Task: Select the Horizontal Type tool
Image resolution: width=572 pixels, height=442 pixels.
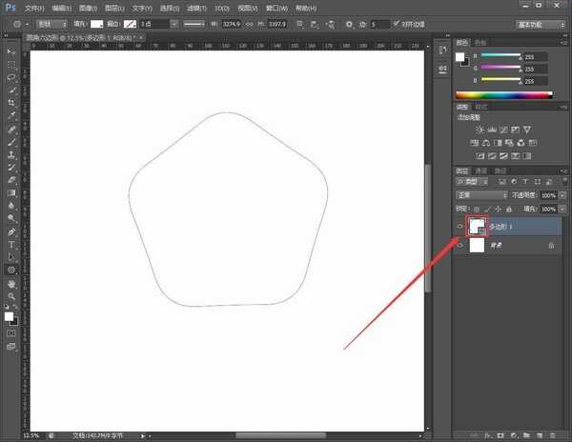Action: [11, 244]
